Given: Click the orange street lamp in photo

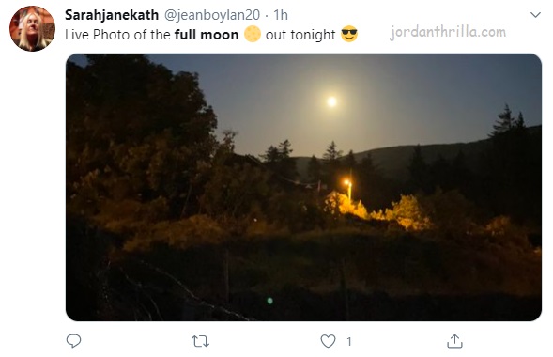Looking at the screenshot, I should [x=348, y=183].
